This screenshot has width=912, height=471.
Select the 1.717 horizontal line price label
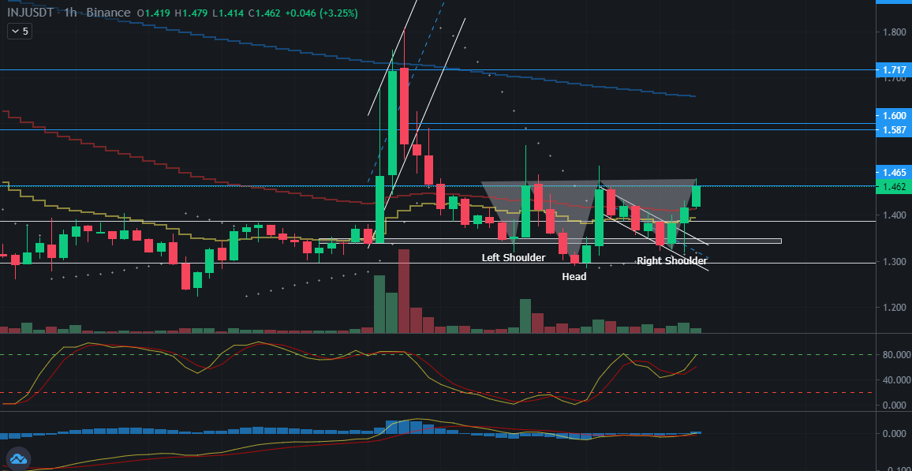pyautogui.click(x=893, y=69)
